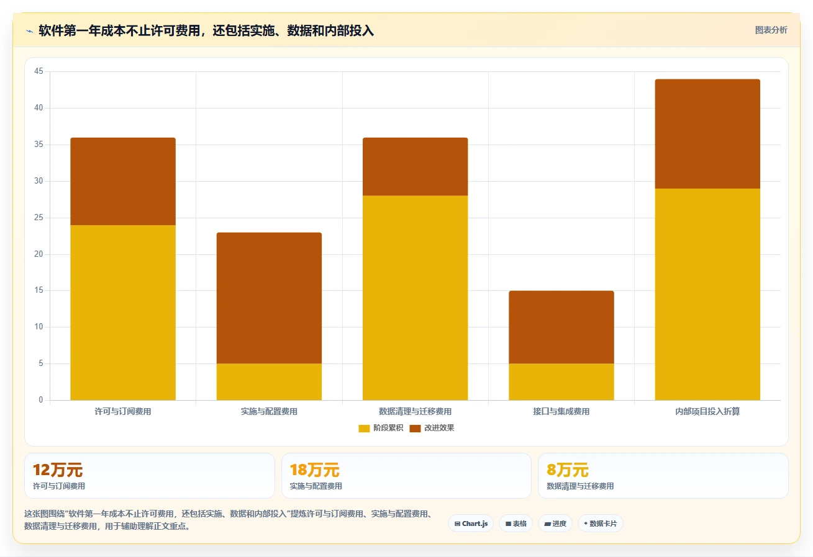Toggle the 阶段累积 legend swatch
The width and height of the screenshot is (813, 557).
click(365, 428)
